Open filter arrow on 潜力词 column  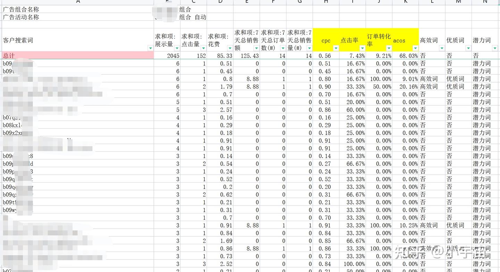point(495,48)
